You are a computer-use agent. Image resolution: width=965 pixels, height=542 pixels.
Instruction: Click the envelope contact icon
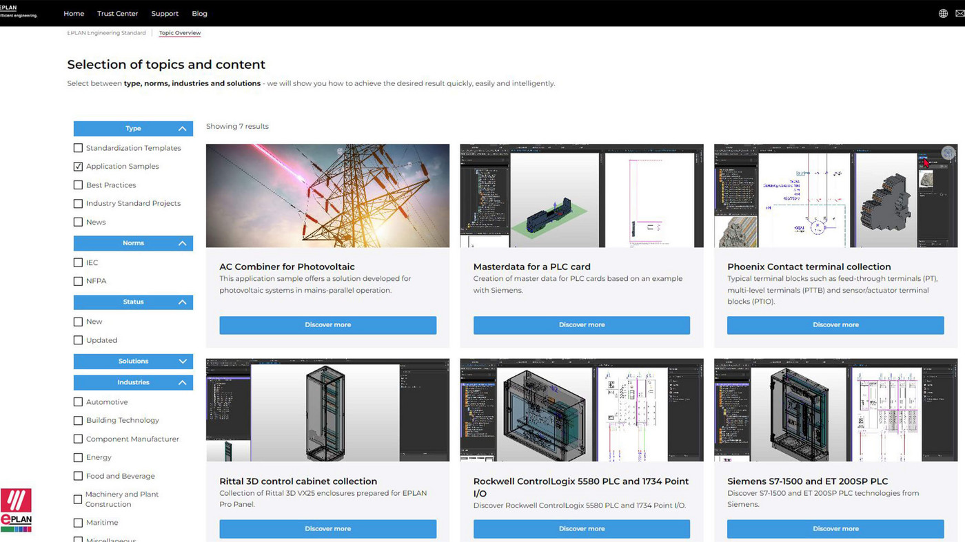point(961,14)
